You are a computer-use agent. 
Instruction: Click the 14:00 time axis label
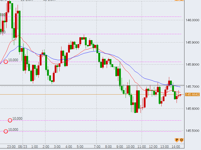coord(176,147)
